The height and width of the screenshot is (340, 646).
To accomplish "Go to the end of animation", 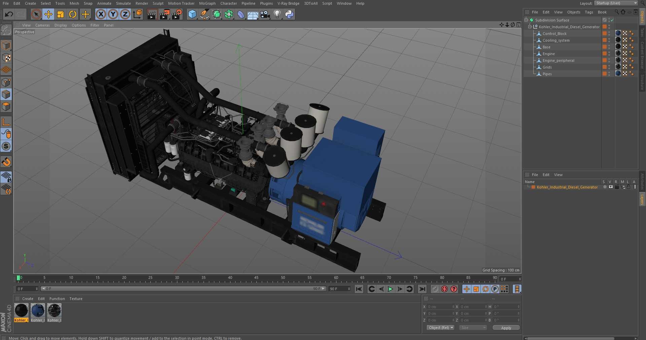I will pyautogui.click(x=422, y=289).
